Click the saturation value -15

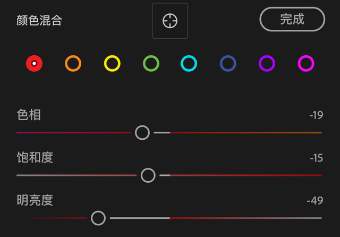point(316,158)
